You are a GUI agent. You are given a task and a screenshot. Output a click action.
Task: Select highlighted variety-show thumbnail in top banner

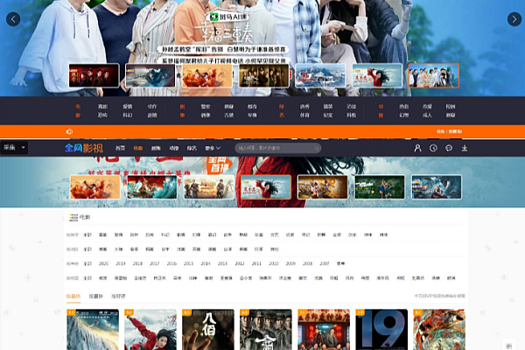click(x=434, y=76)
